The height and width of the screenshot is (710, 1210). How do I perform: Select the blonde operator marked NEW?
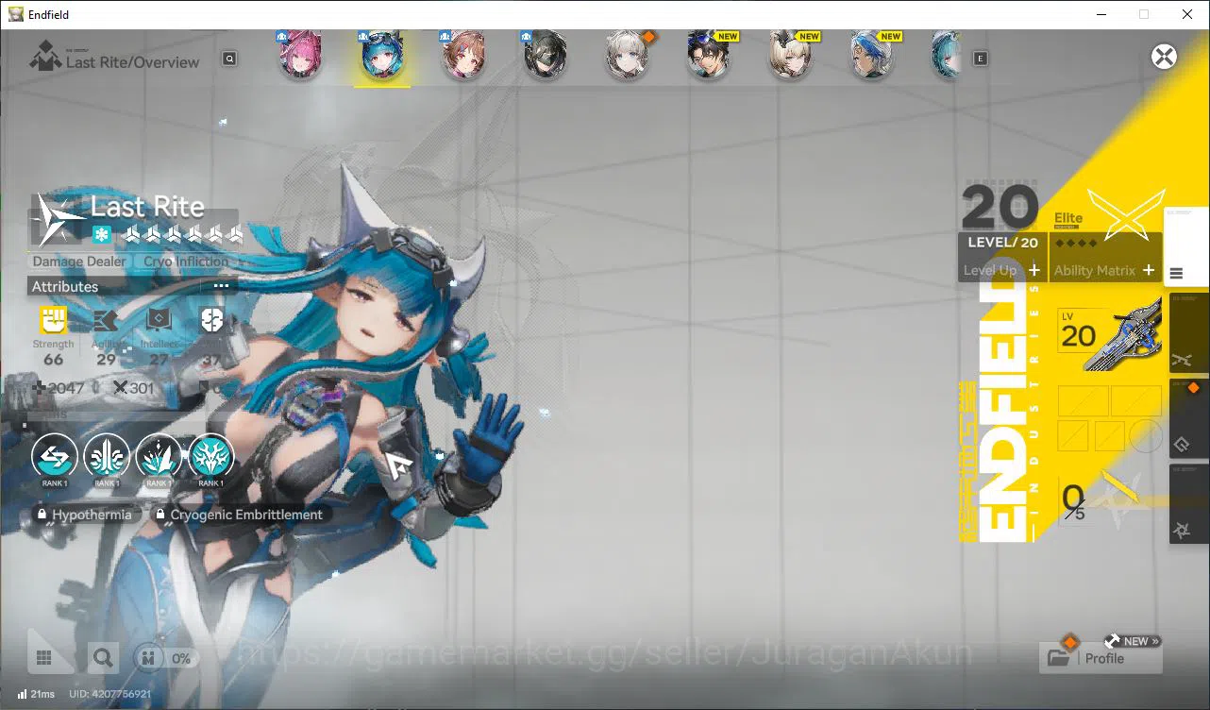[x=790, y=57]
